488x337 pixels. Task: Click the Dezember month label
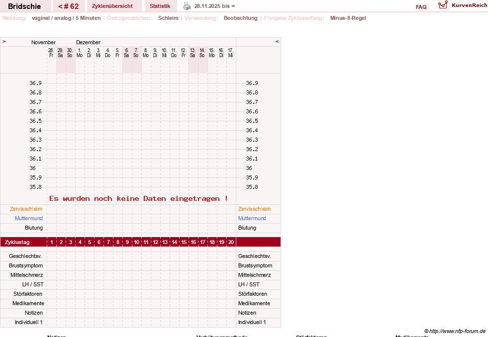click(x=88, y=42)
